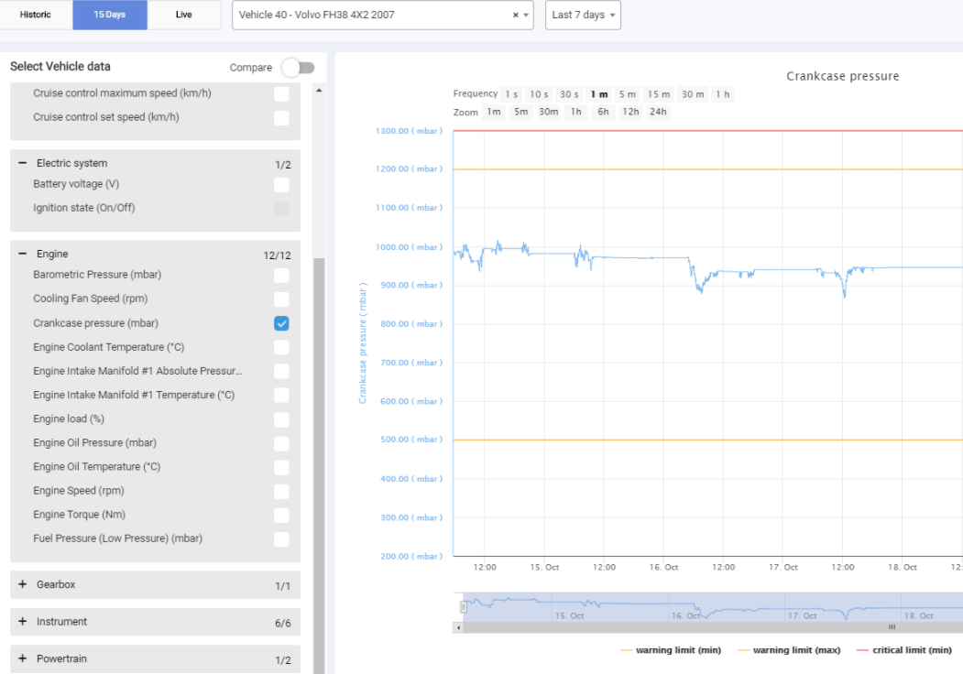The width and height of the screenshot is (963, 674).
Task: Zoom chart to 1h
Action: (576, 112)
